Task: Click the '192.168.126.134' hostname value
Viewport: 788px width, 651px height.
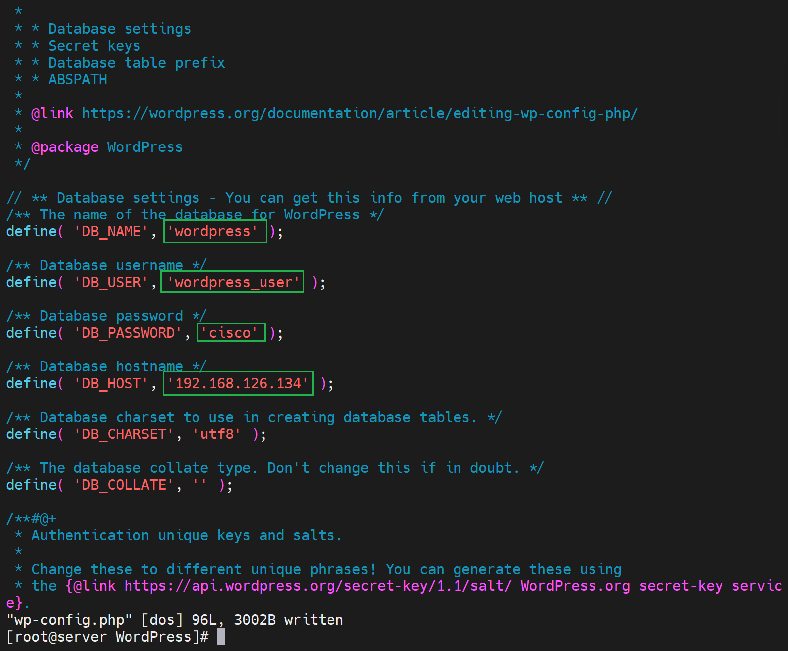Action: [x=238, y=384]
